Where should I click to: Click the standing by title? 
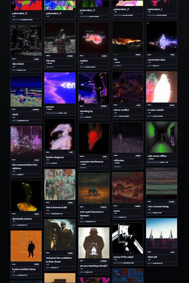coord(86,111)
